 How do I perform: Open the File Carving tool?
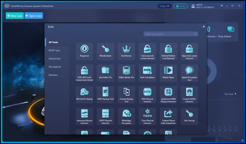tap(189, 116)
